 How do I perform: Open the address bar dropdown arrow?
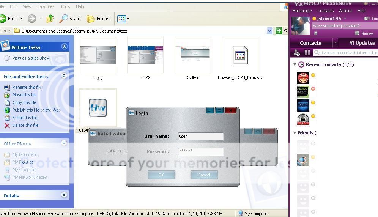point(269,31)
